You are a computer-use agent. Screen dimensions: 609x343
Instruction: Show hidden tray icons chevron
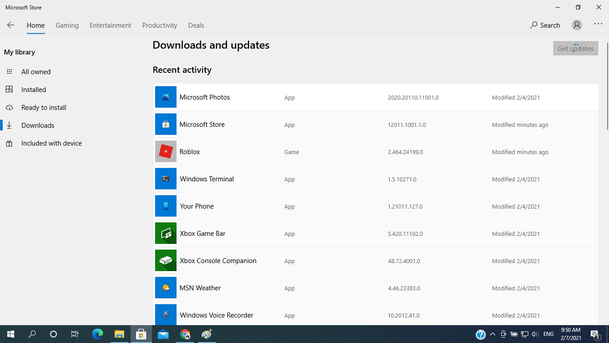click(x=492, y=334)
